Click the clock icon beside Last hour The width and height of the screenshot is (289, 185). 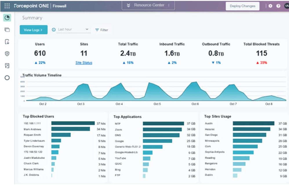coord(54,30)
